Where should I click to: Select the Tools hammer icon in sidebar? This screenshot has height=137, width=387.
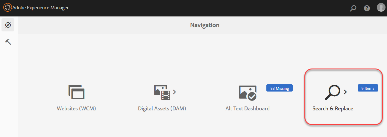coord(8,42)
